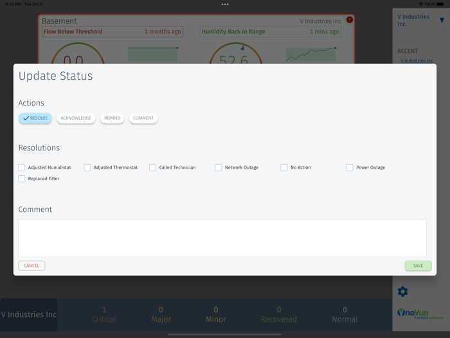Mark the No Action checkbox

point(284,167)
